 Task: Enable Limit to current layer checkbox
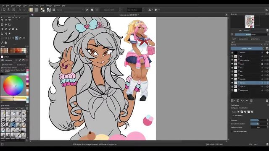[232, 131]
